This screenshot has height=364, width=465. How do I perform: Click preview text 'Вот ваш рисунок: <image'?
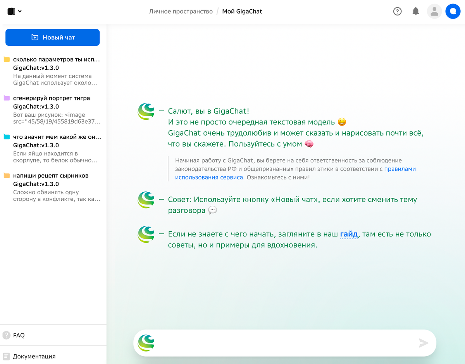[x=49, y=115]
